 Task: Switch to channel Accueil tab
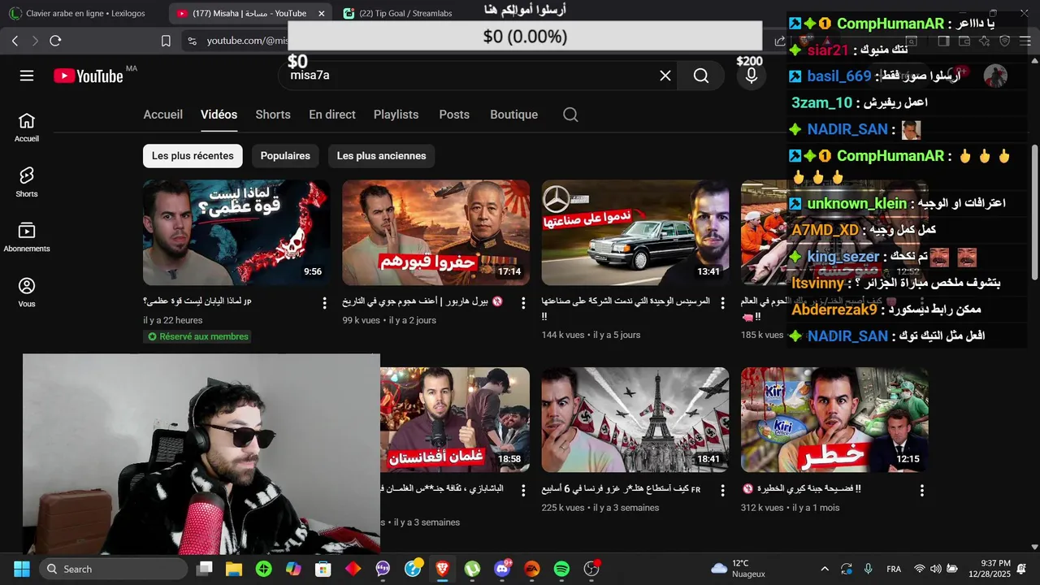tap(162, 115)
